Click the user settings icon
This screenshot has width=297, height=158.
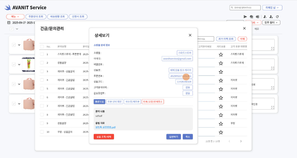[271, 17]
